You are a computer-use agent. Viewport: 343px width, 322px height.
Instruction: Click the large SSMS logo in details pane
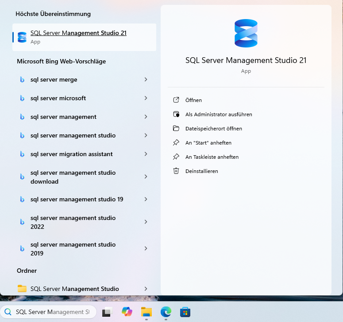coord(246,33)
